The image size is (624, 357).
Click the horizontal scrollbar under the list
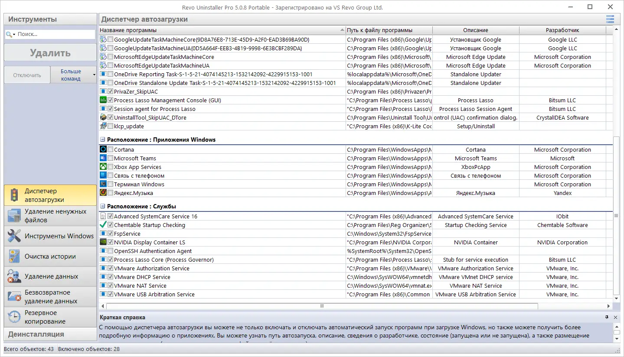(x=322, y=306)
